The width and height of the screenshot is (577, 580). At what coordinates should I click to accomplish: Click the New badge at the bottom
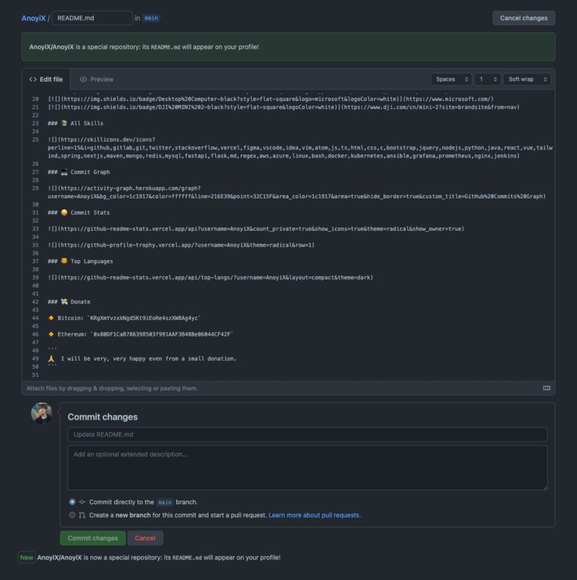pos(27,557)
